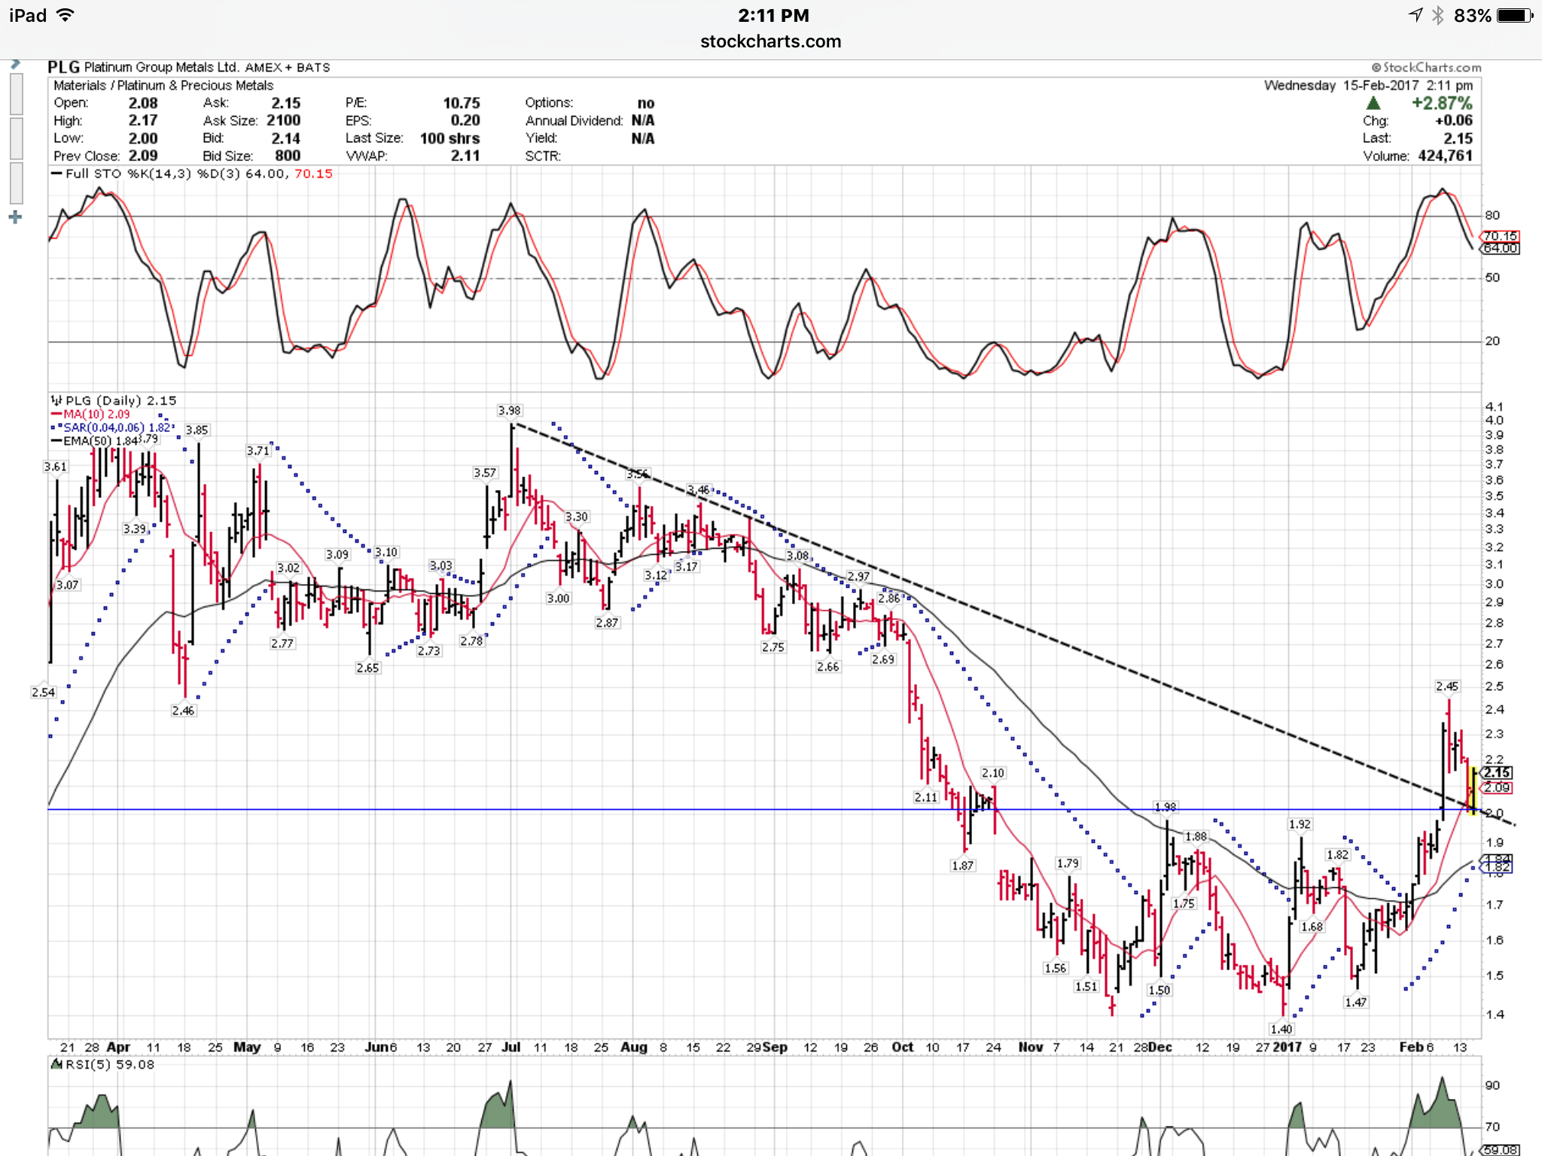This screenshot has height=1156, width=1542.
Task: Tap the location arrow status icon
Action: pyautogui.click(x=1416, y=15)
